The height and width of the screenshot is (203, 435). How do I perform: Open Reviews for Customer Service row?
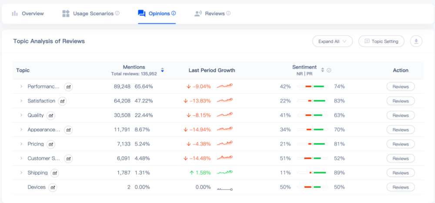[x=401, y=158]
